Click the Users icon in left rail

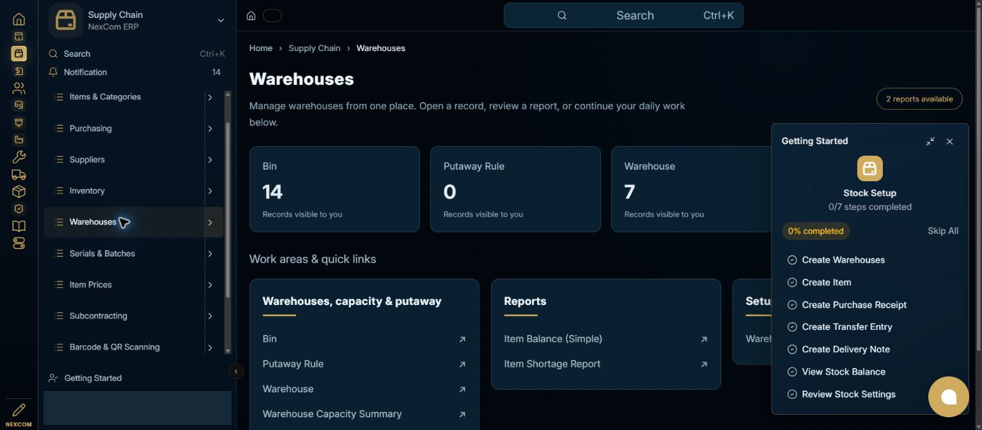point(19,88)
